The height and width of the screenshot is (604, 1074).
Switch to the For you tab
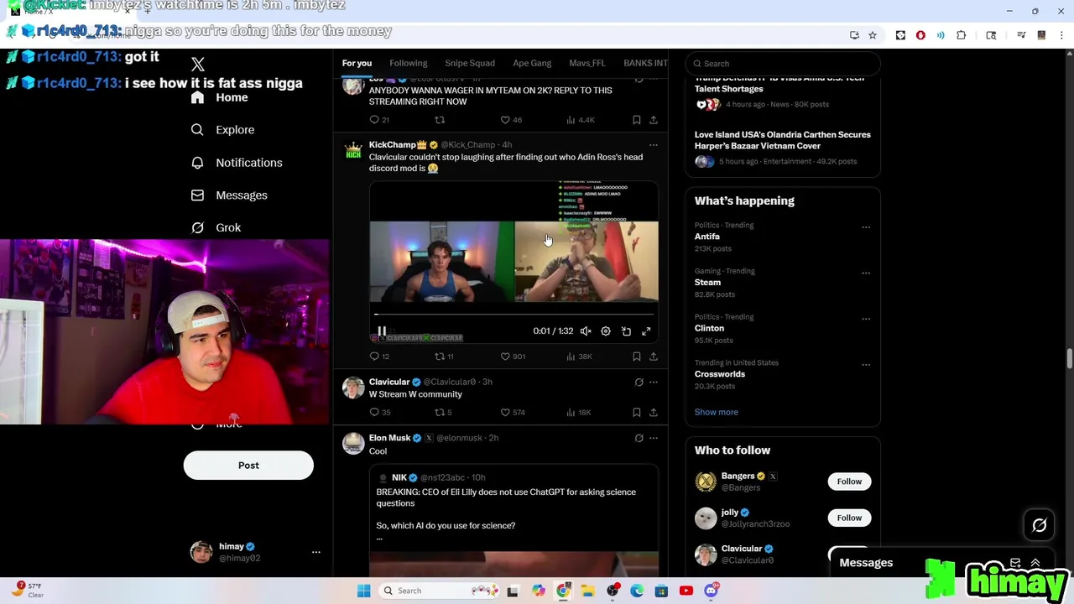point(357,63)
